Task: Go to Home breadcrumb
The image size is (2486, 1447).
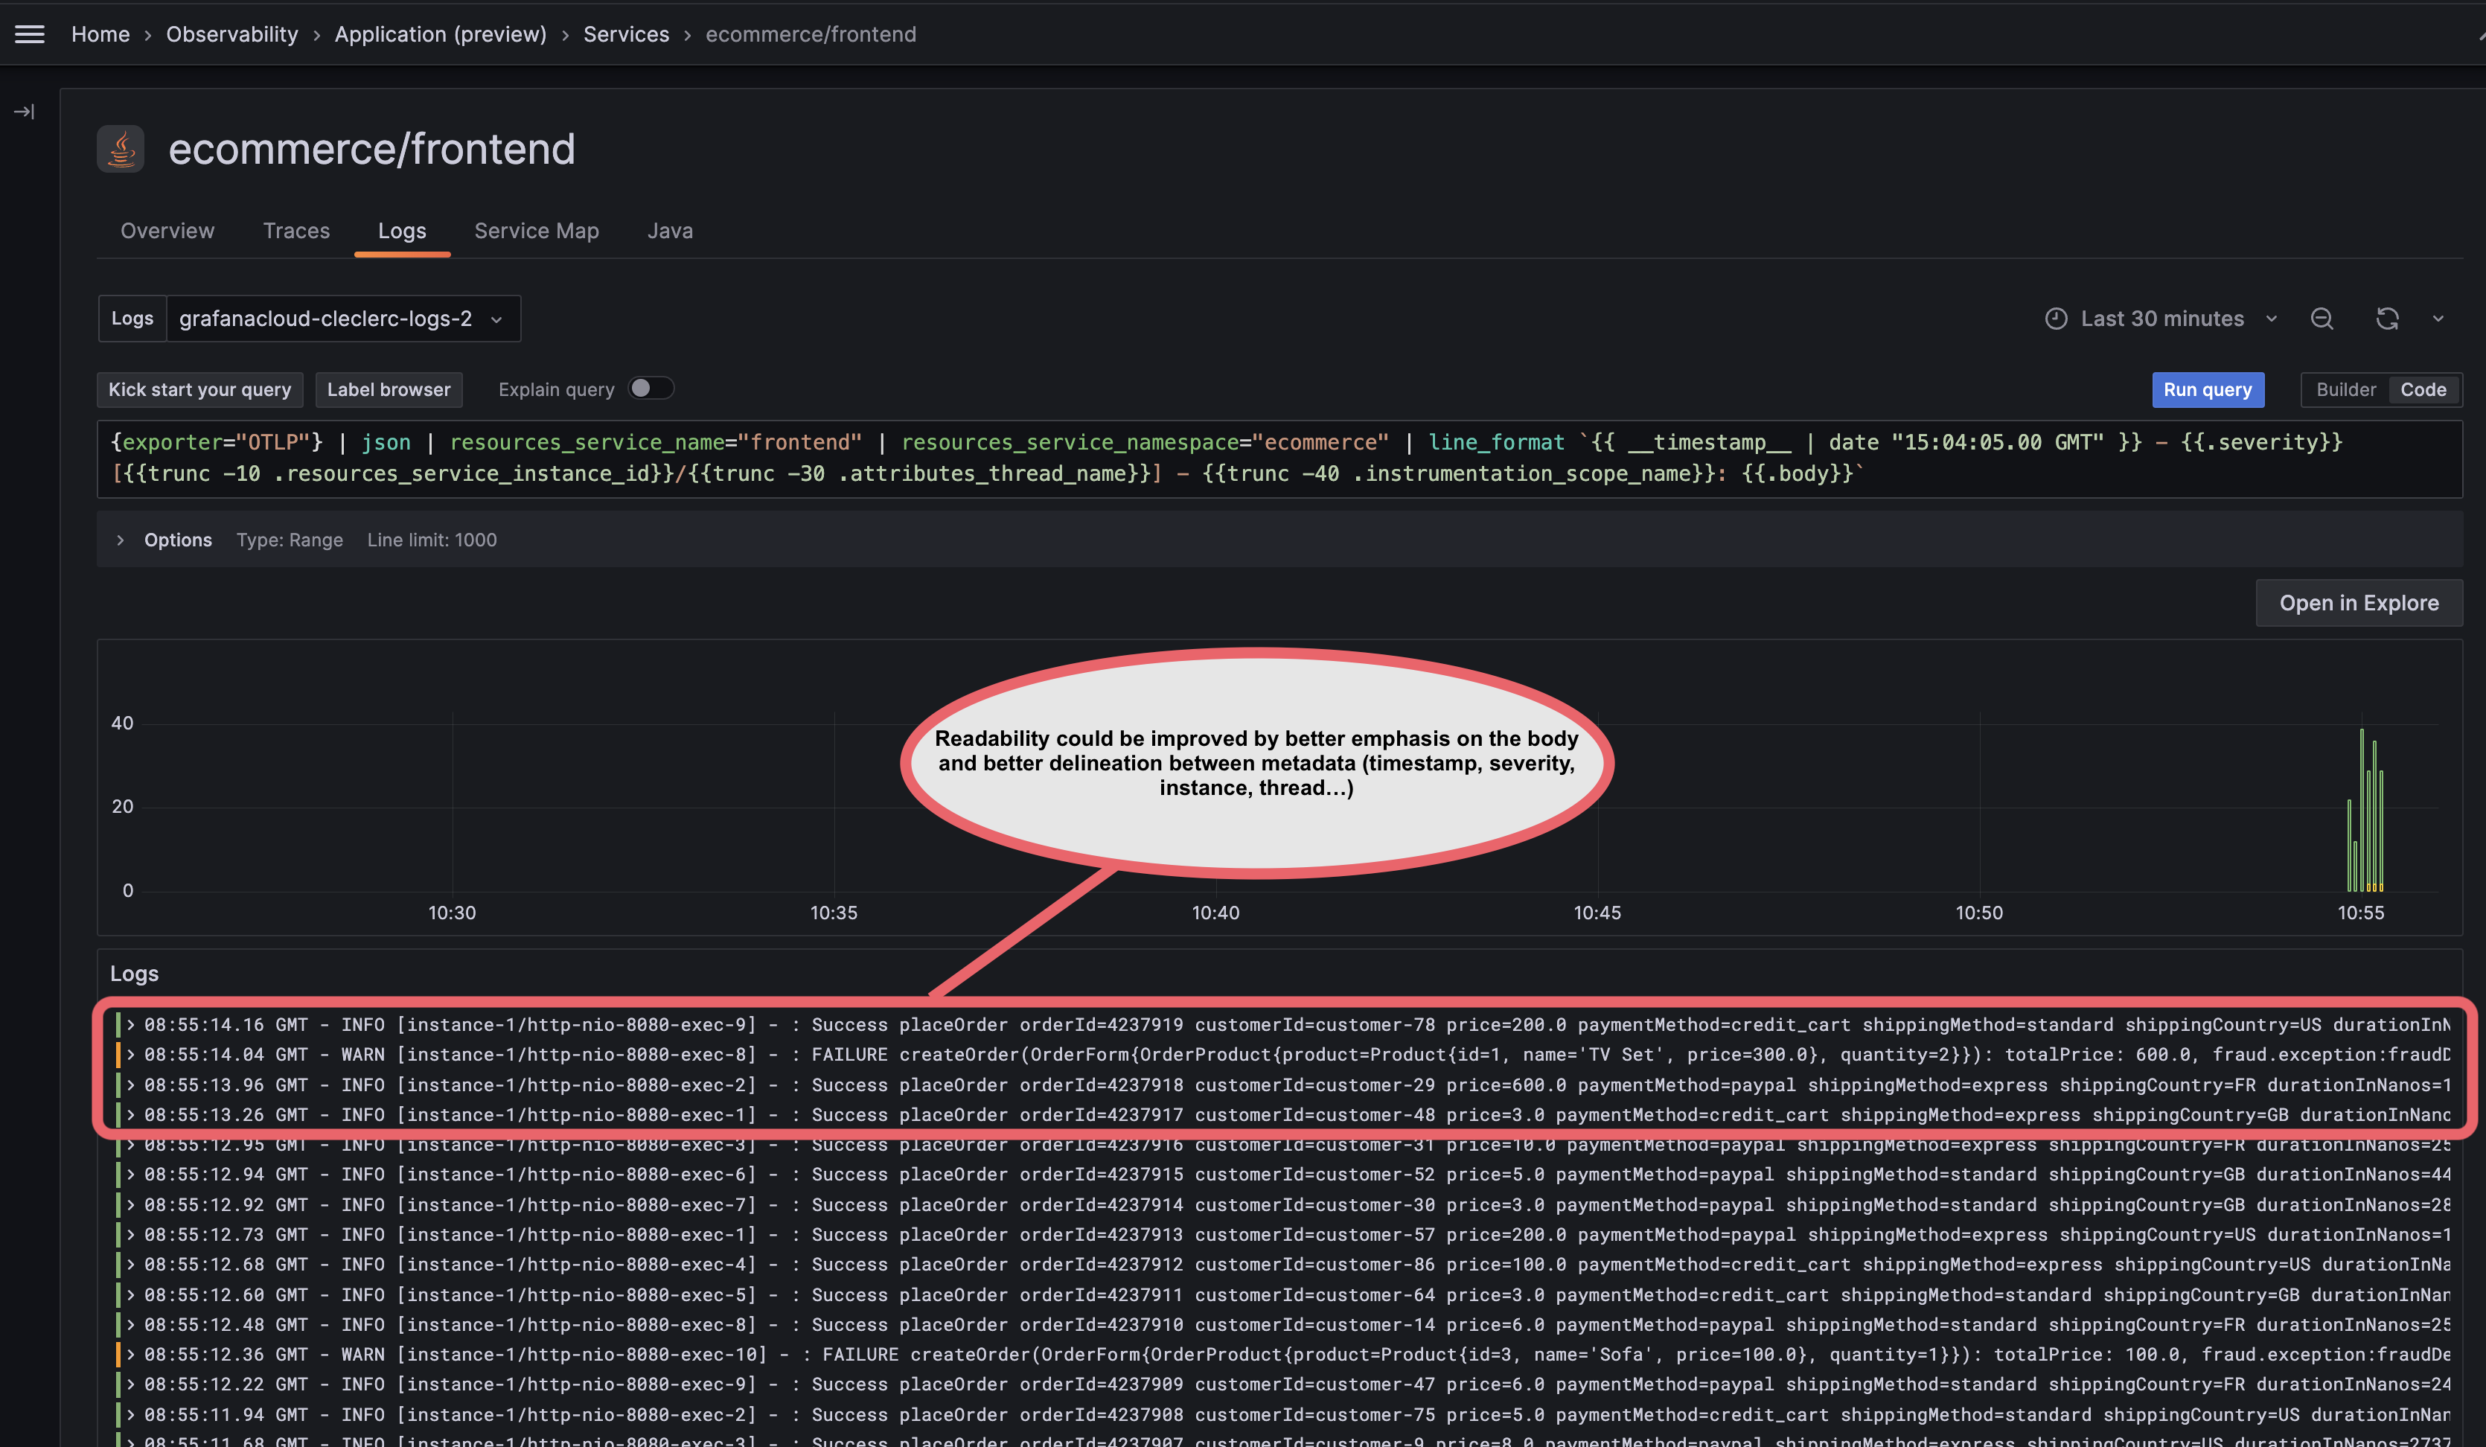Action: pos(100,34)
